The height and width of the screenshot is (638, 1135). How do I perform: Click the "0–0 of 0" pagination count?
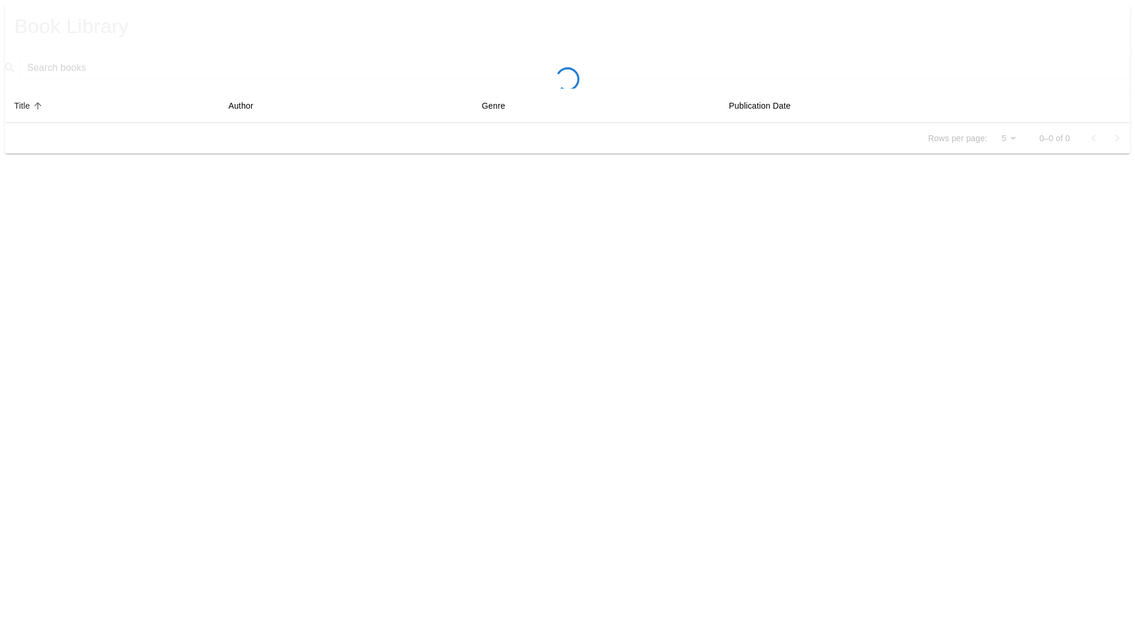coord(1054,138)
